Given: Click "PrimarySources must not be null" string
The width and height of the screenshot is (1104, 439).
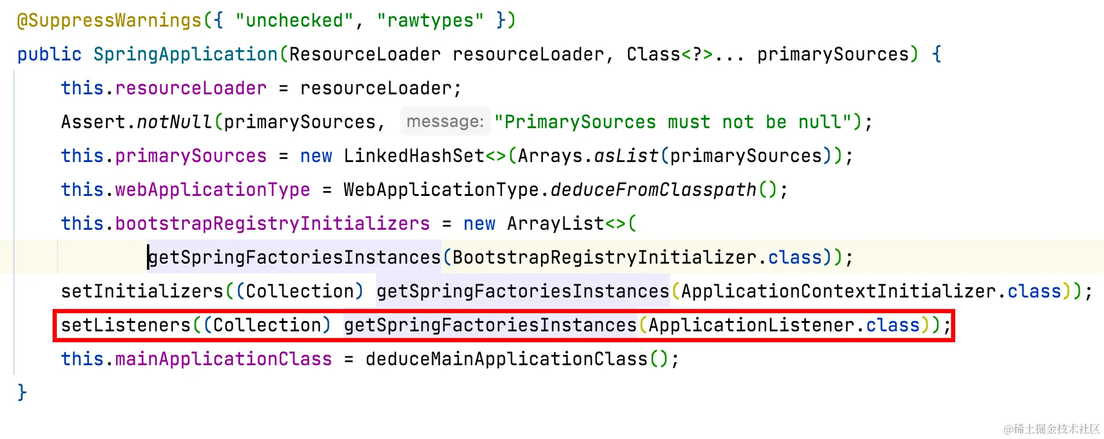Looking at the screenshot, I should click(x=673, y=122).
